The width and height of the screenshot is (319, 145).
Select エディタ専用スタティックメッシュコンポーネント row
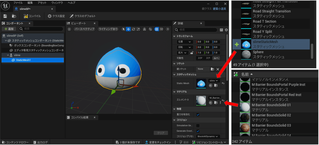click(33, 50)
